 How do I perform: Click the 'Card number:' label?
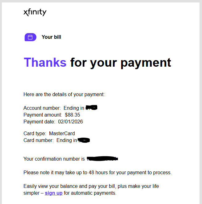pos(38,140)
